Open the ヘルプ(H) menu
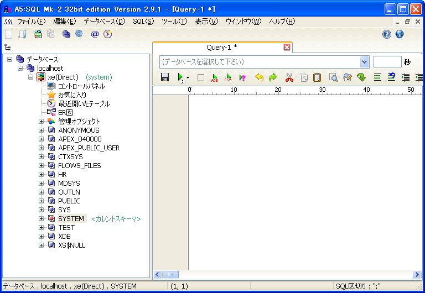The width and height of the screenshot is (425, 293). [x=282, y=22]
